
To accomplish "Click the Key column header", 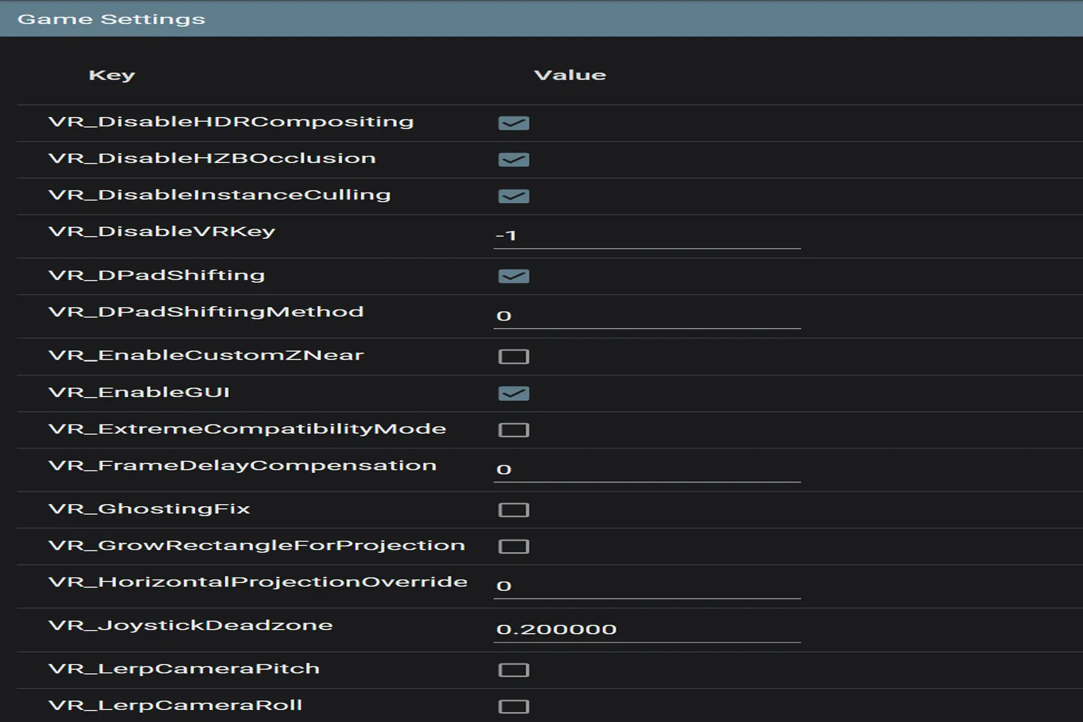I will (x=112, y=75).
